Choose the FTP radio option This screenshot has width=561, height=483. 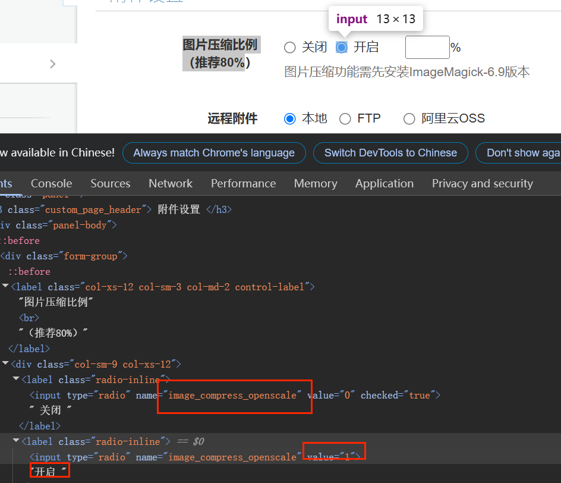tap(345, 119)
